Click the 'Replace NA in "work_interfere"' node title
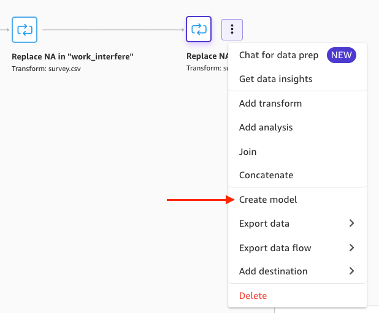 (72, 57)
